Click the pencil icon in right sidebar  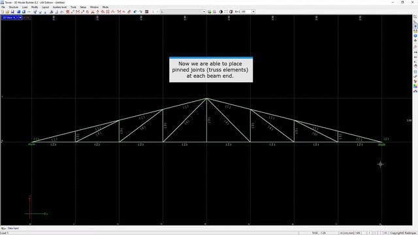point(415,76)
